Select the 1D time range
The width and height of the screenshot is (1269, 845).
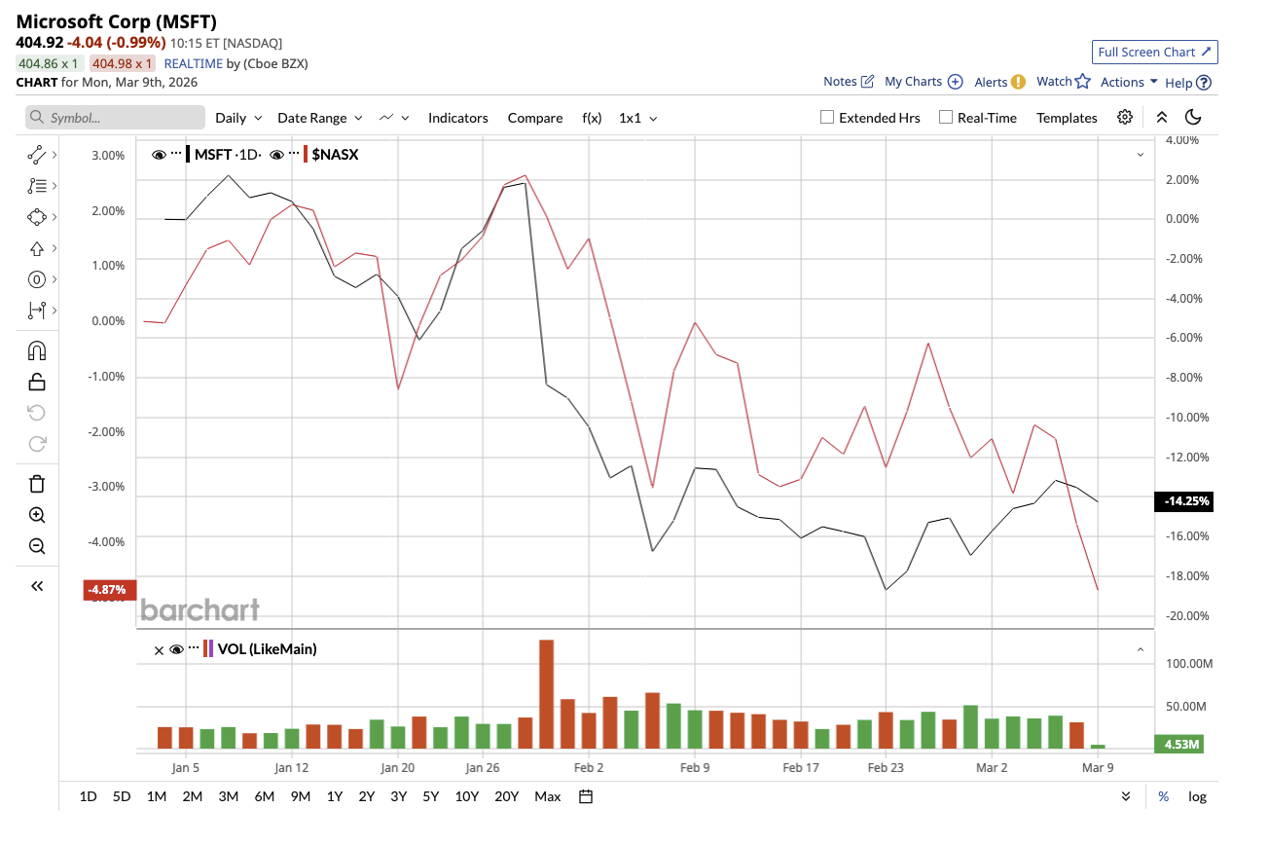click(88, 796)
